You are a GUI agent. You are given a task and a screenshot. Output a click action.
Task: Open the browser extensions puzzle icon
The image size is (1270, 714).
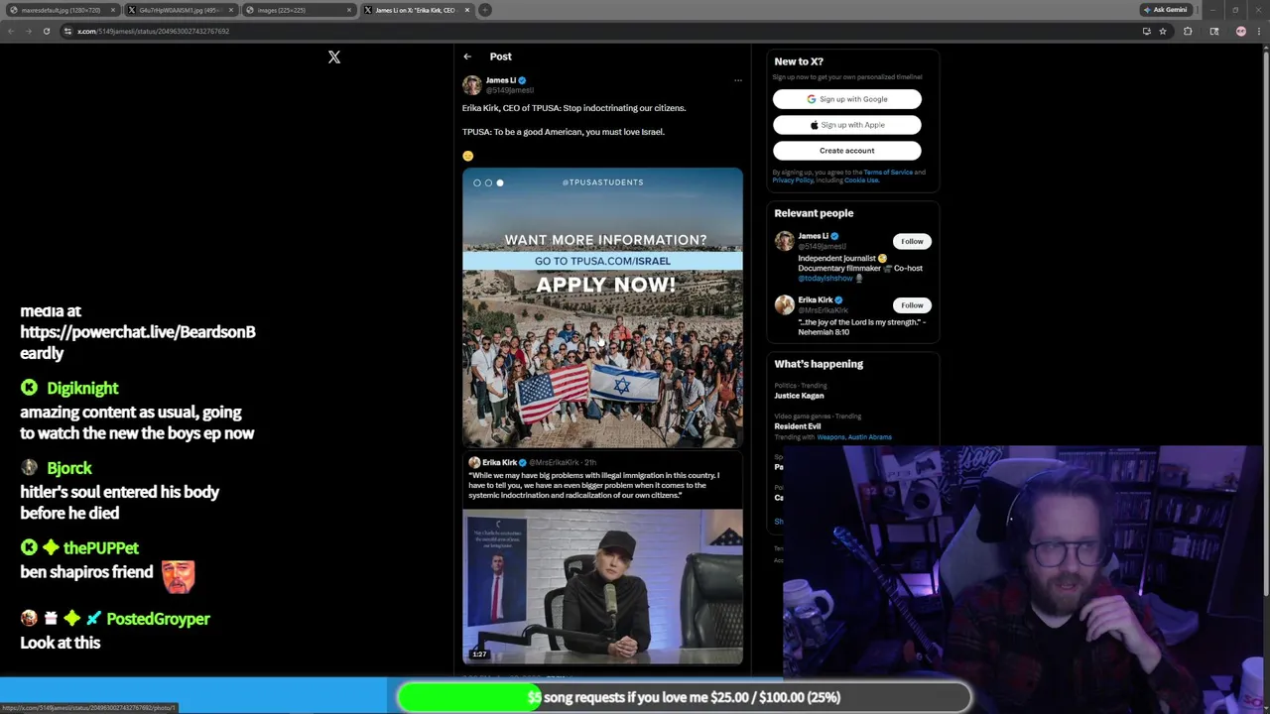(1188, 31)
